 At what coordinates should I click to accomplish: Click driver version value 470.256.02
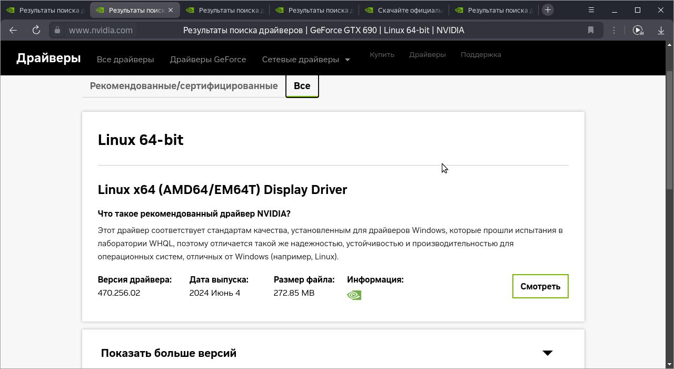point(119,293)
